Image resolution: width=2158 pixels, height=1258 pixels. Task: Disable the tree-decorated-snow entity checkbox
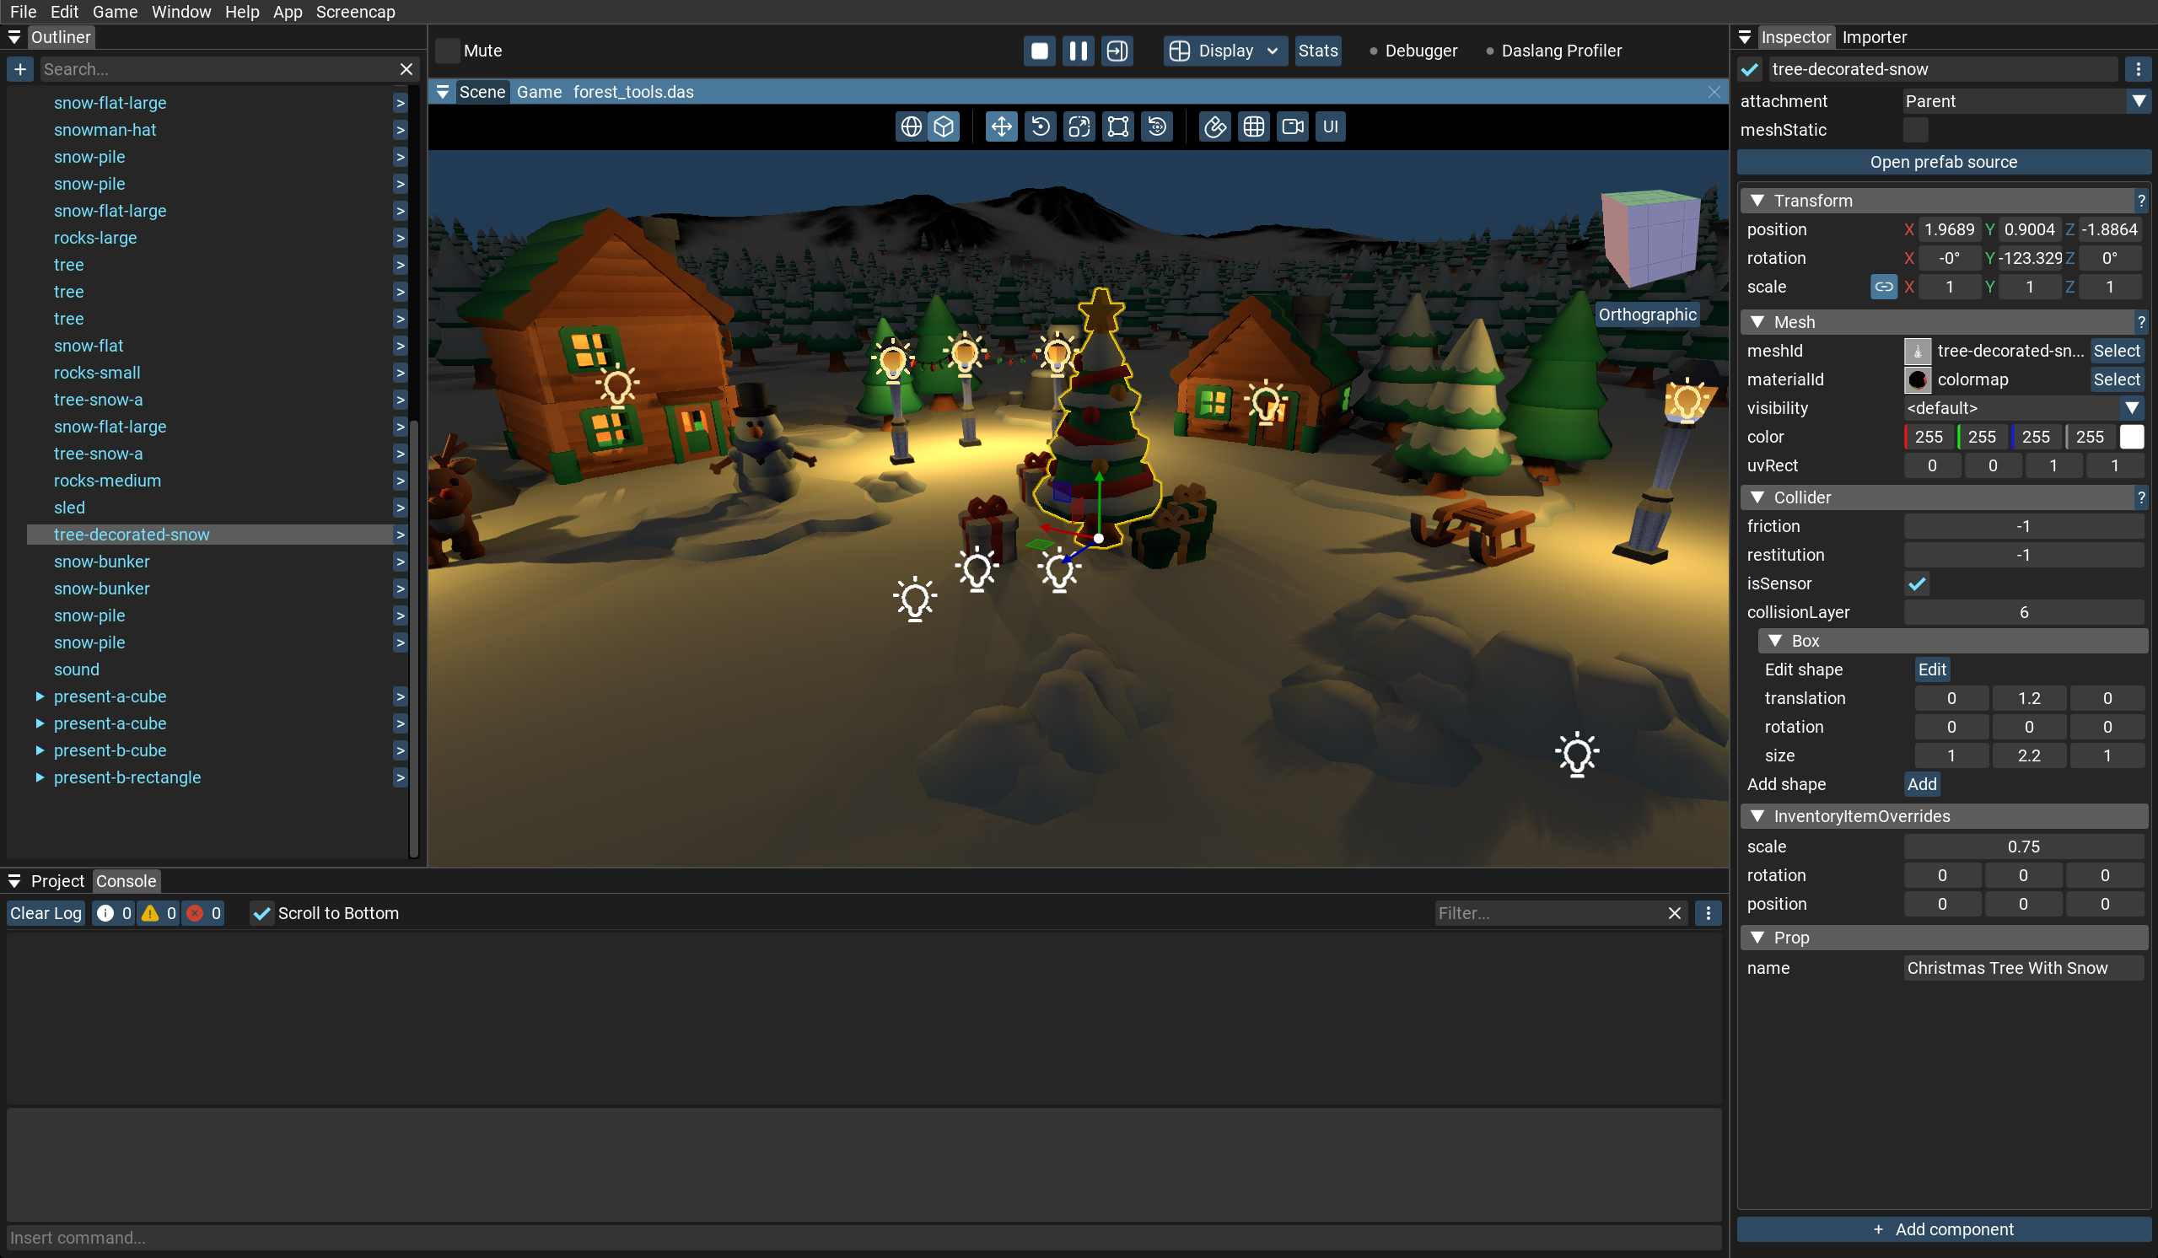coord(1751,69)
